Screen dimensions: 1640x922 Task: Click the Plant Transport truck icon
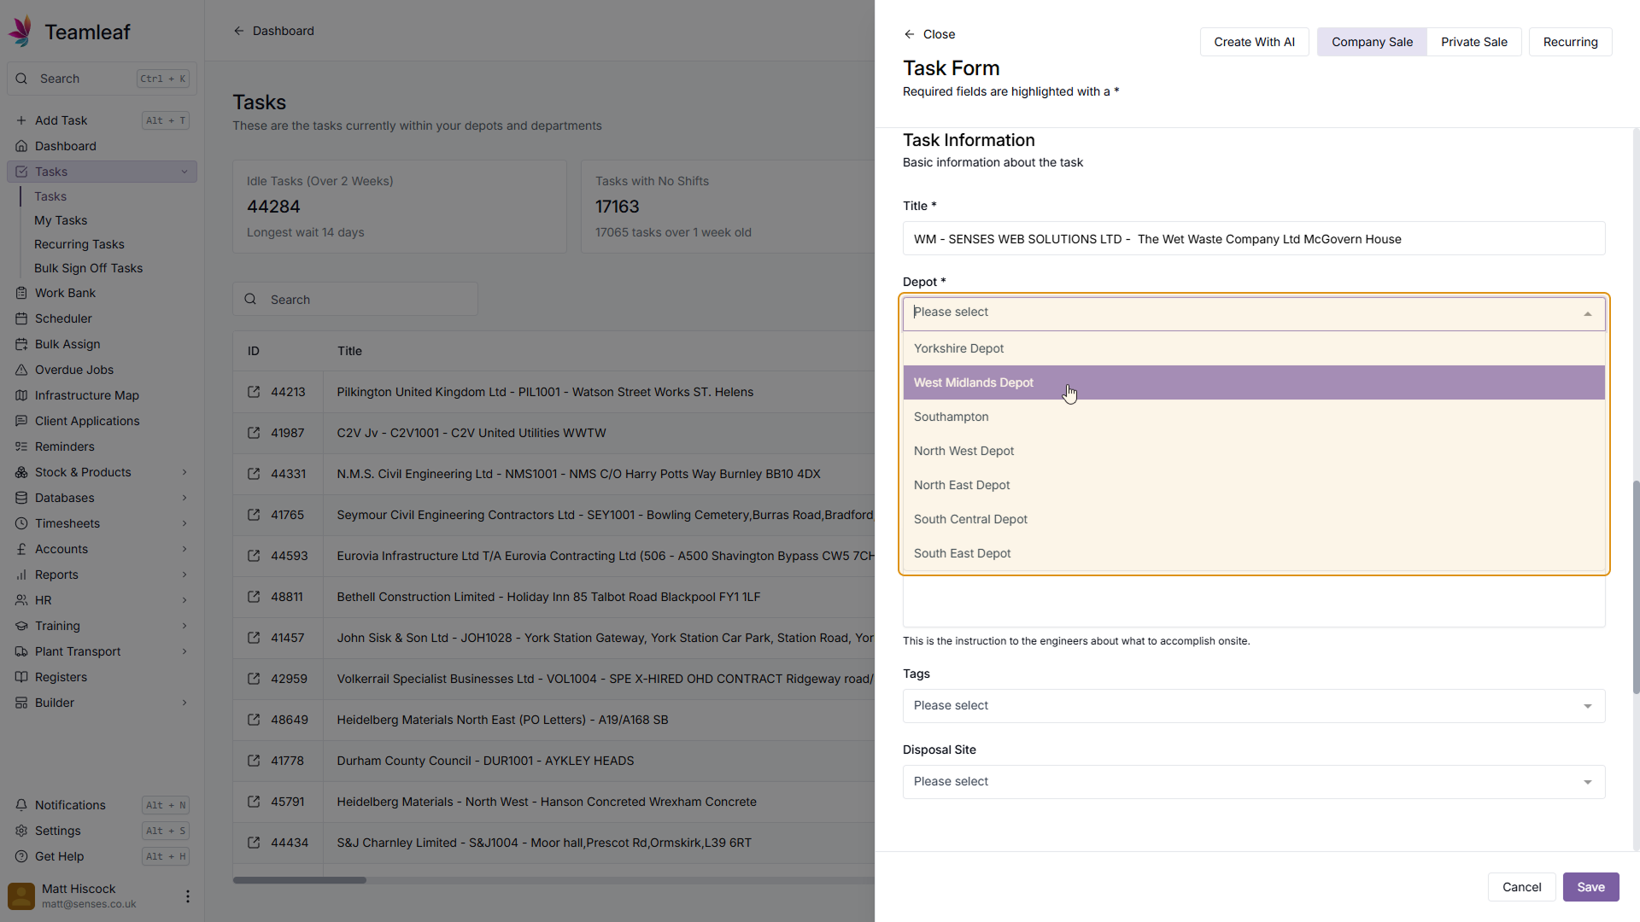[21, 651]
